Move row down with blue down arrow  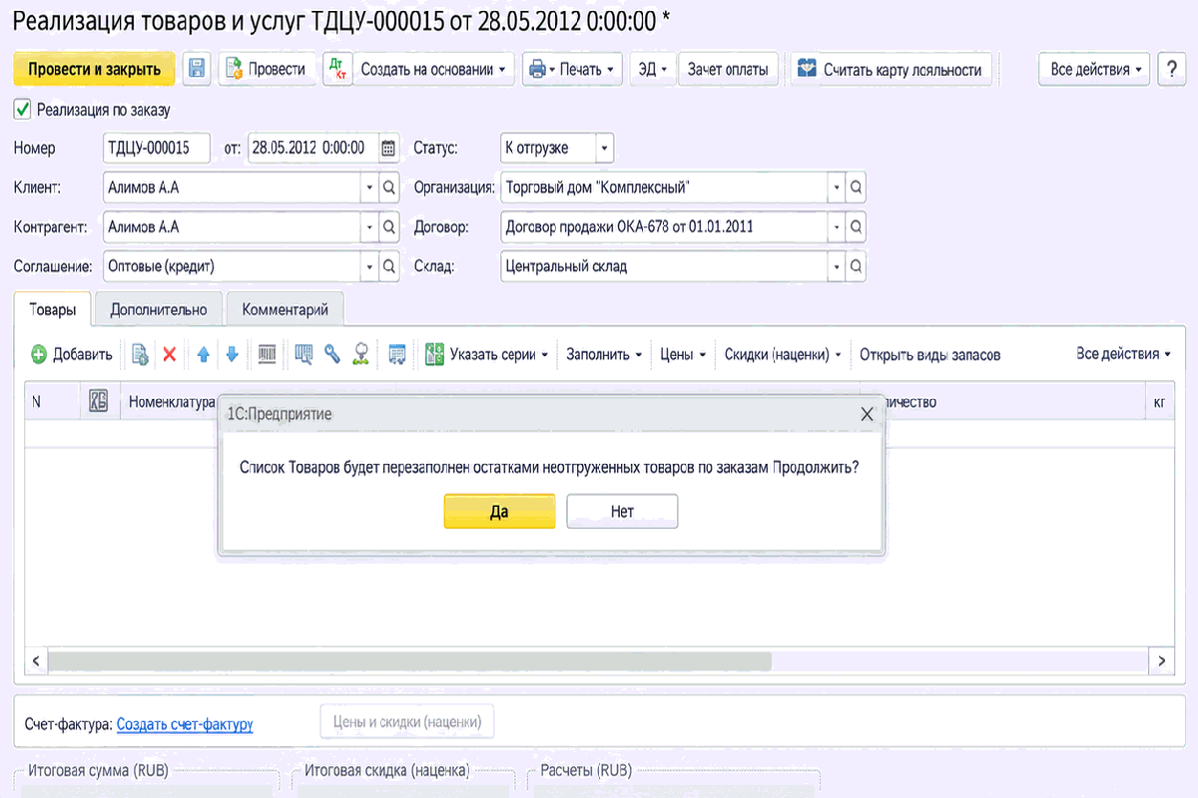pos(232,354)
